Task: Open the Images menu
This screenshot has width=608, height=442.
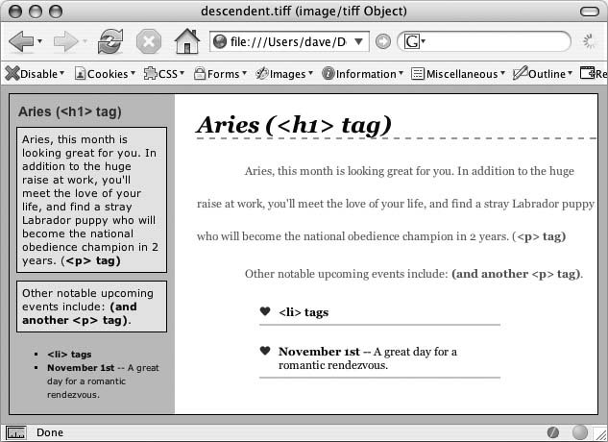Action: [284, 73]
